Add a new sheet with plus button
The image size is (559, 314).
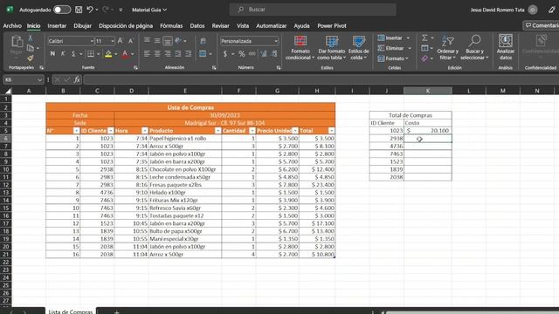[116, 312]
